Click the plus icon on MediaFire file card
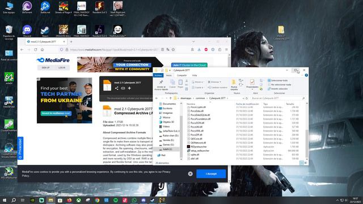 (x=129, y=88)
